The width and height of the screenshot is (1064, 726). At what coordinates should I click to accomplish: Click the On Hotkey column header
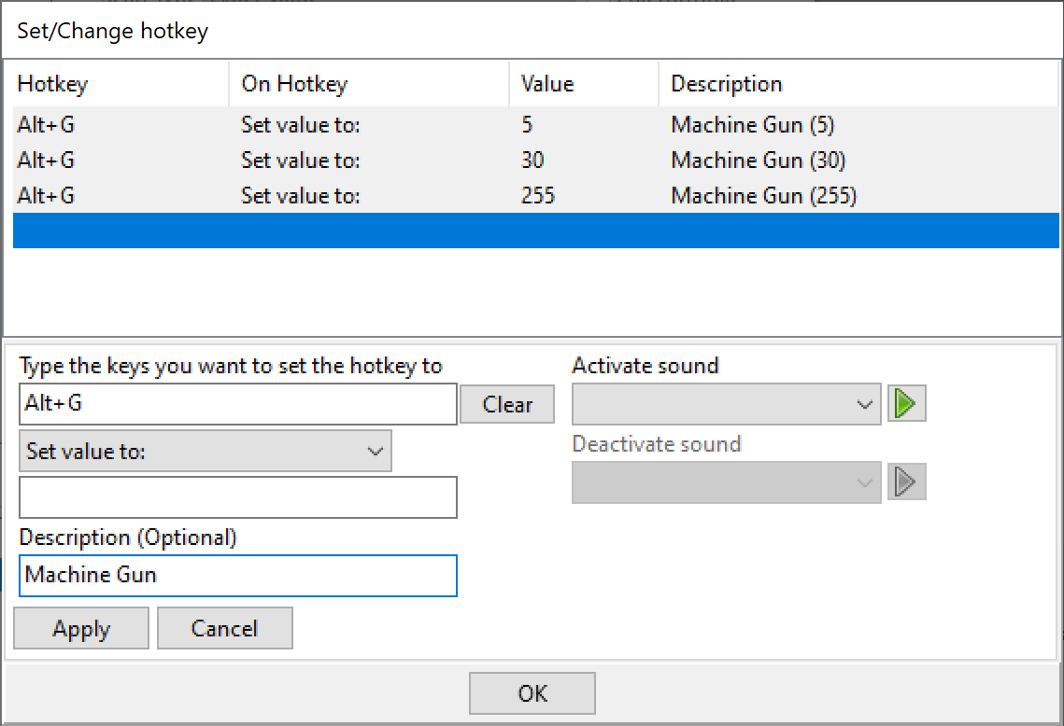click(x=368, y=84)
